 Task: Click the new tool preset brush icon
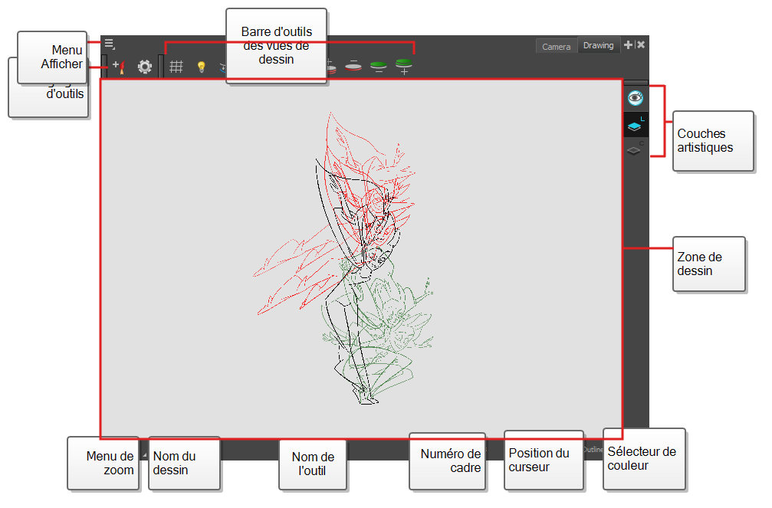click(x=119, y=67)
